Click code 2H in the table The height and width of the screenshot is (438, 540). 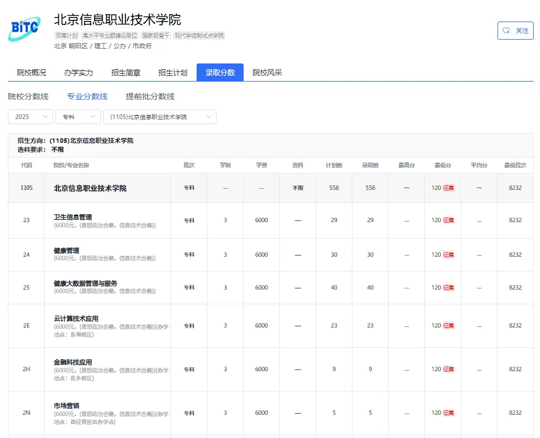tap(27, 369)
